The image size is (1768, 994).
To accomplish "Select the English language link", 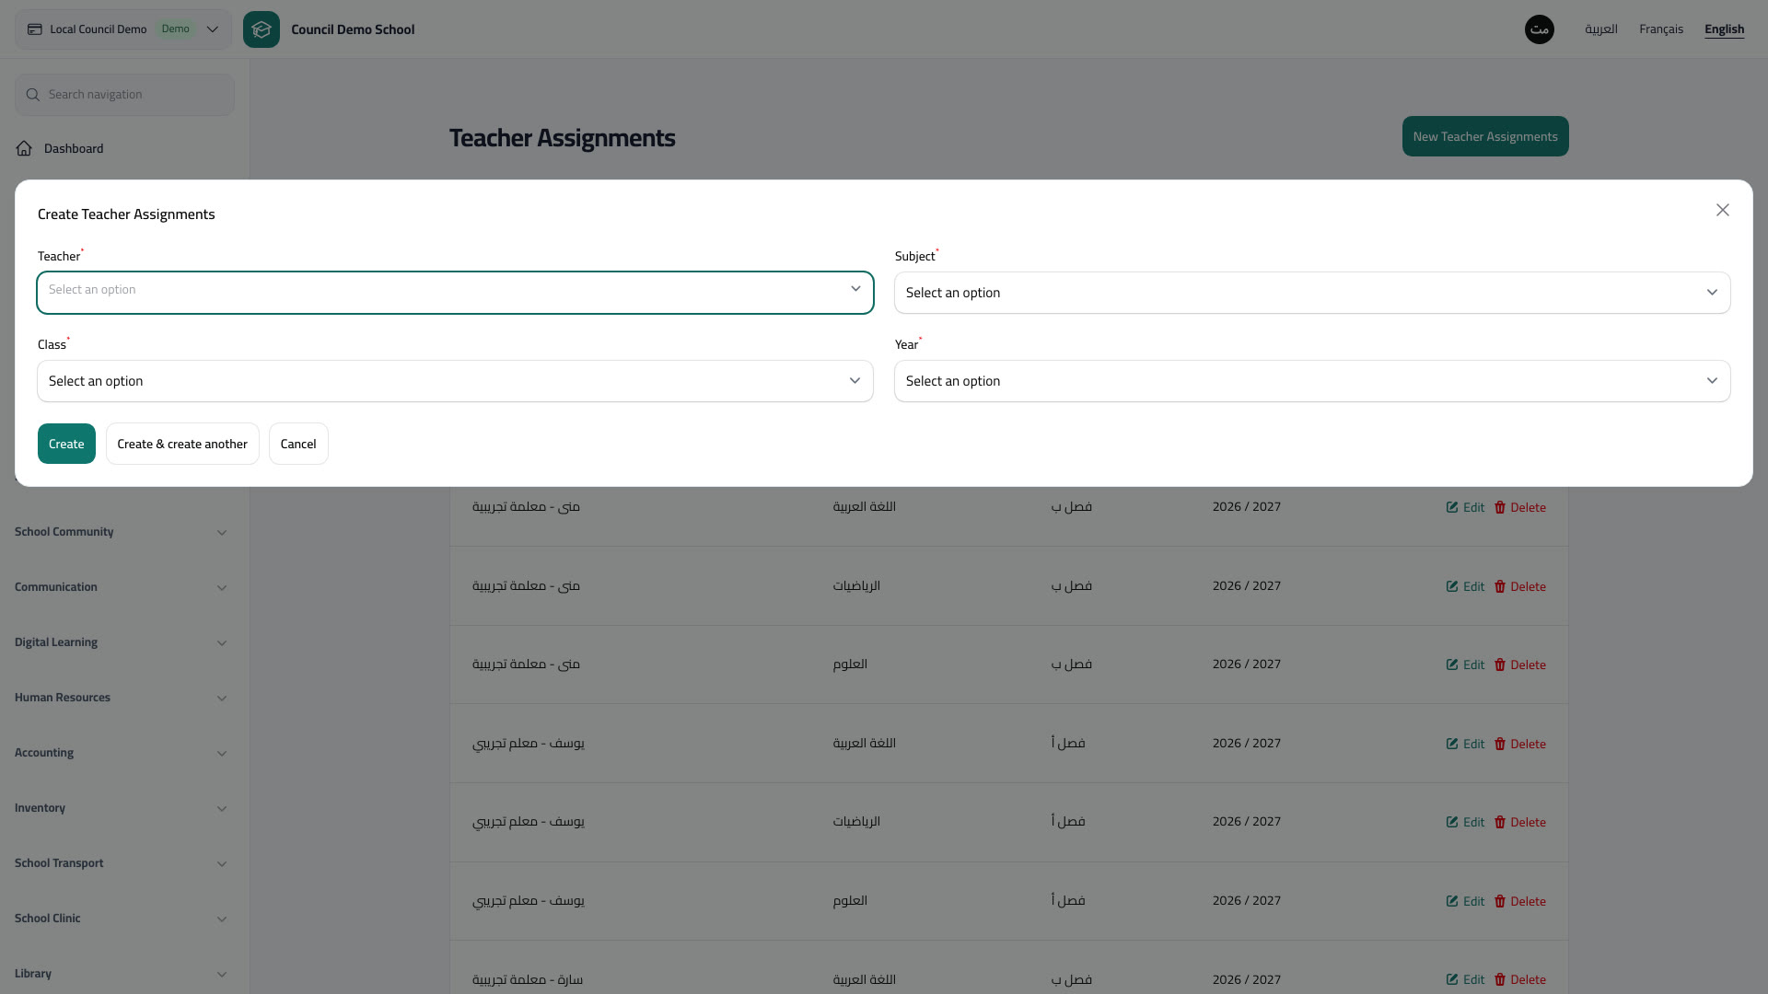I will tap(1725, 29).
